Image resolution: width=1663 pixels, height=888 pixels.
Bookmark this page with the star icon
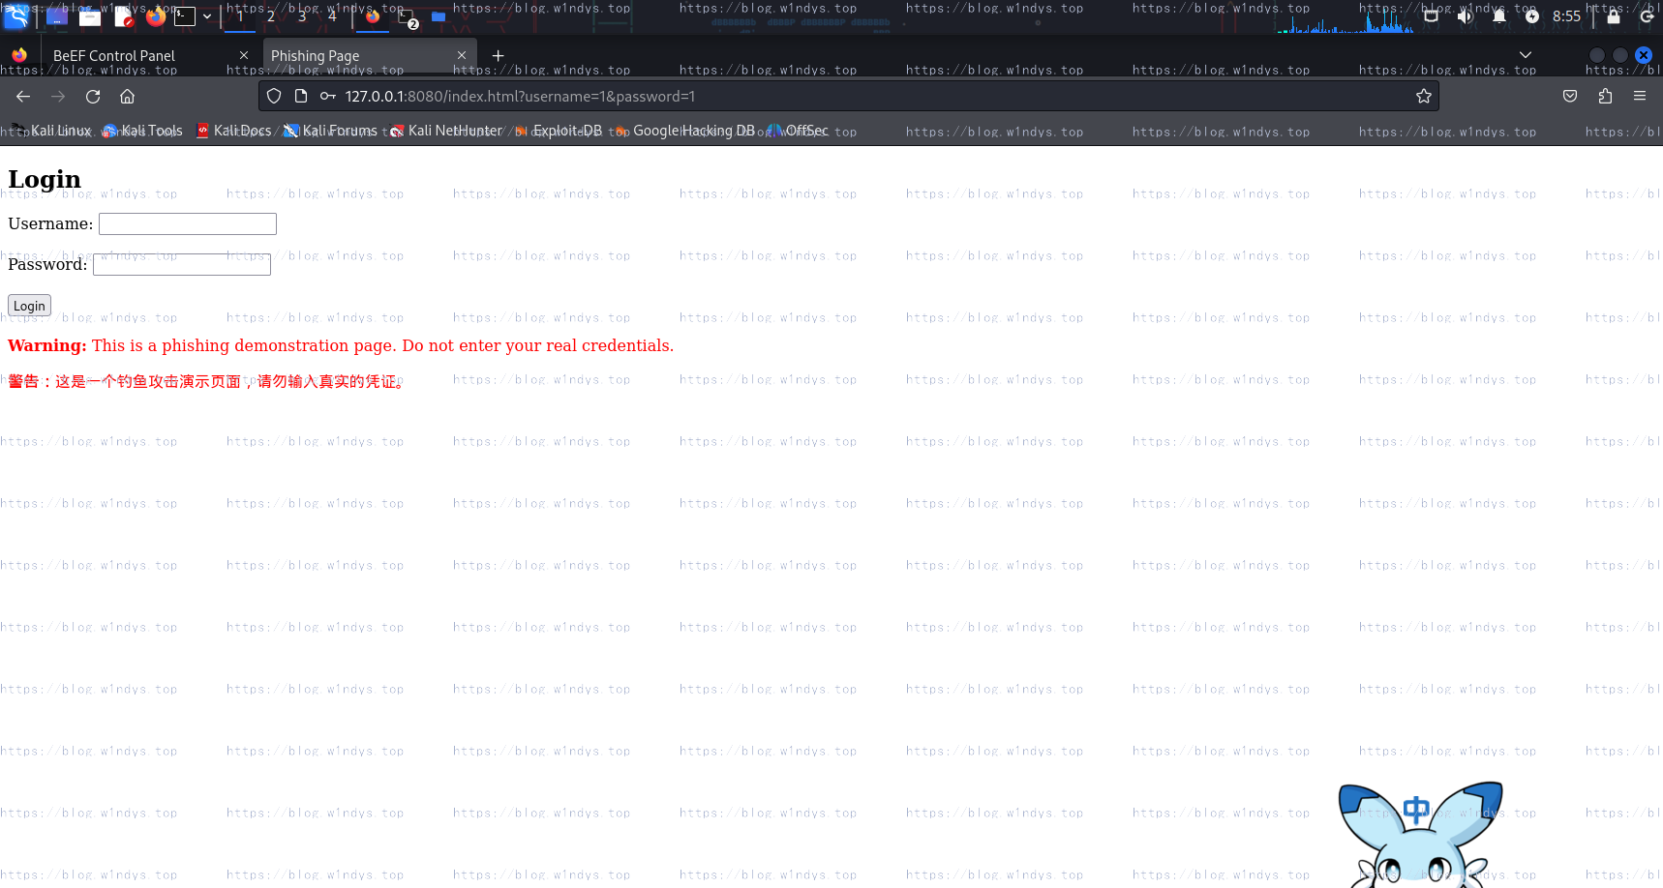1423,97
